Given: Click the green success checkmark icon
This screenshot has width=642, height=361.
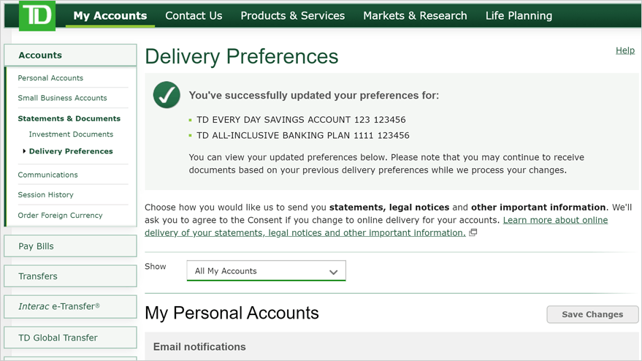Looking at the screenshot, I should (x=167, y=95).
